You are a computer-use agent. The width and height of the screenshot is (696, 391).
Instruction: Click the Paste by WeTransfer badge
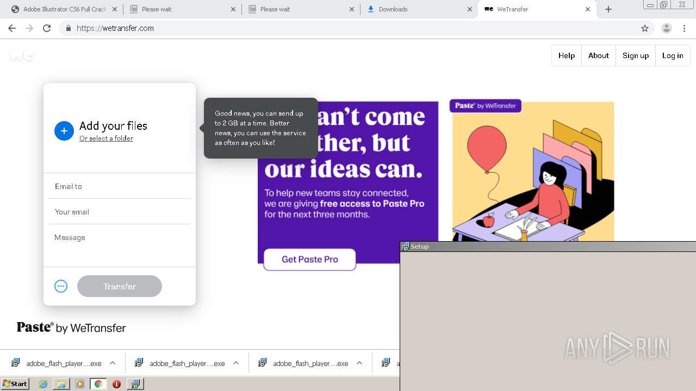486,106
